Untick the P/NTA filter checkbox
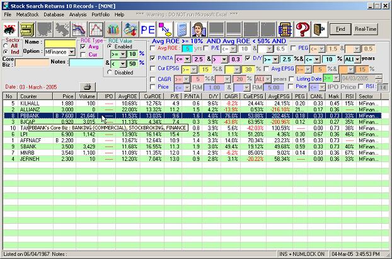The height and width of the screenshot is (259, 392). [x=154, y=57]
